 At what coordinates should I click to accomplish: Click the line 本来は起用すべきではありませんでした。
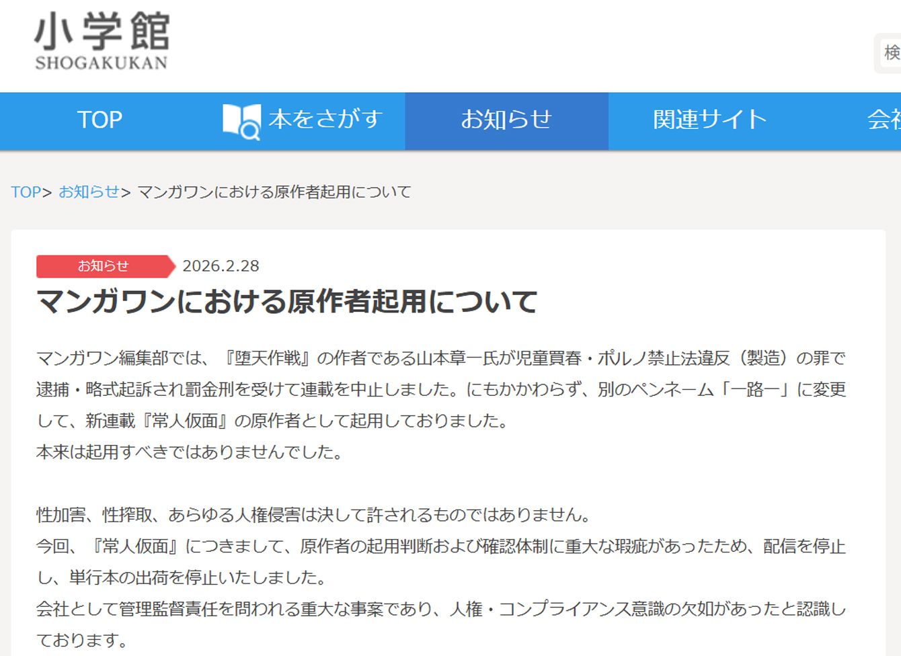pyautogui.click(x=190, y=452)
